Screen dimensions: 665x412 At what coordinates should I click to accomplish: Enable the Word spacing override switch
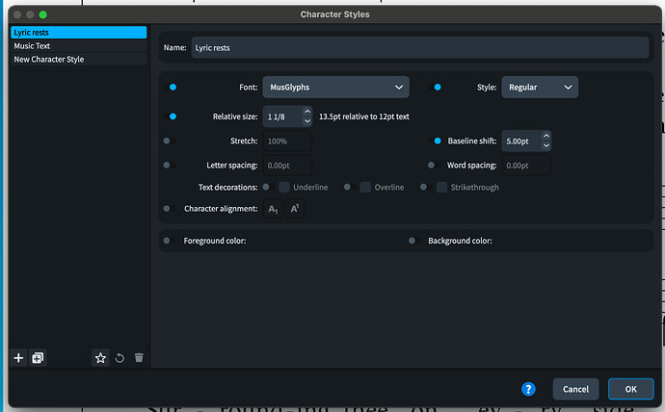[434, 166]
